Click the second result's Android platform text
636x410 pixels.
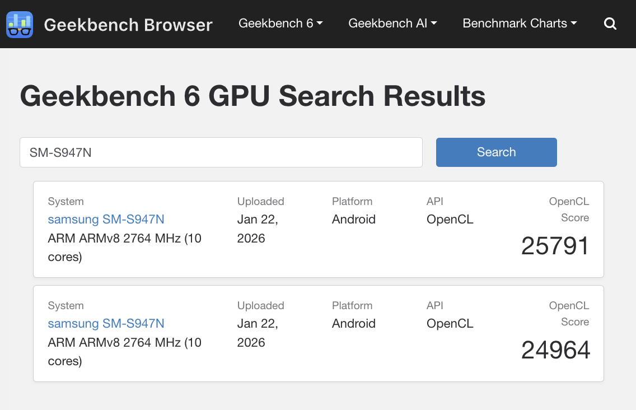pyautogui.click(x=353, y=324)
